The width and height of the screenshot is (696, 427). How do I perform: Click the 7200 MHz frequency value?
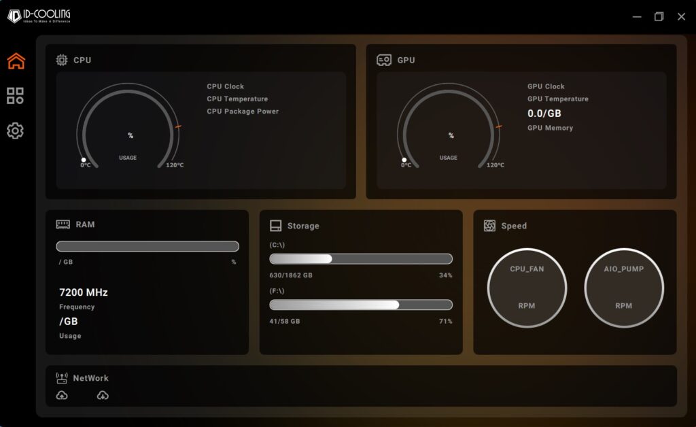(x=84, y=292)
